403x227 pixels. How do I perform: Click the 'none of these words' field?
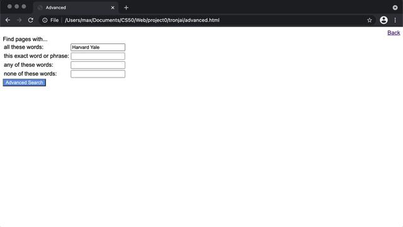click(98, 74)
